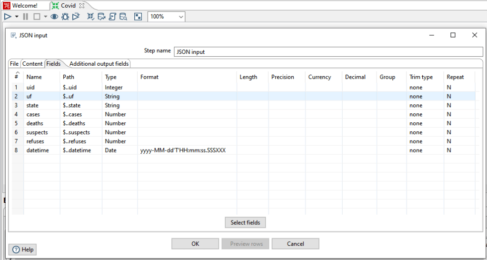Screen dimensions: 487x260
Task: Expand the stop options dropdown arrow
Action: pos(45,17)
